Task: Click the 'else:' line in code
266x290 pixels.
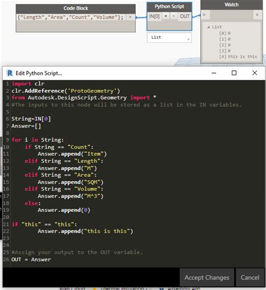Action: click(33, 203)
